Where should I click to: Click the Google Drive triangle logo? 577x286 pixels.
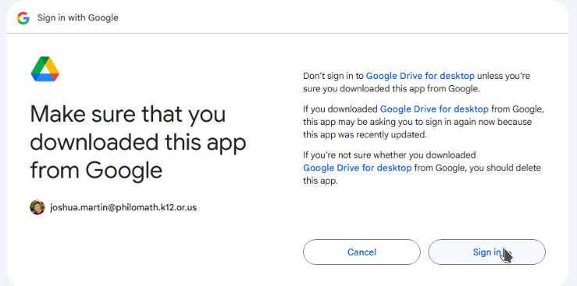[x=45, y=70]
